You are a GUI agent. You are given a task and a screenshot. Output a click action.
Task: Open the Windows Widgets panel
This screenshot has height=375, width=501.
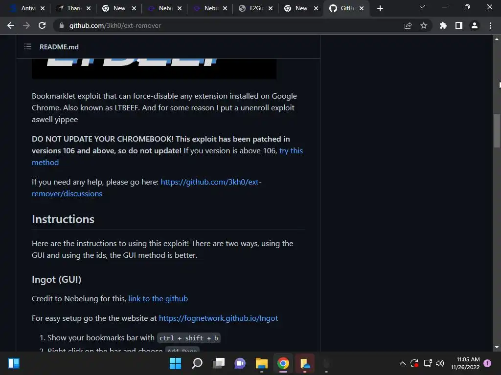(x=14, y=363)
